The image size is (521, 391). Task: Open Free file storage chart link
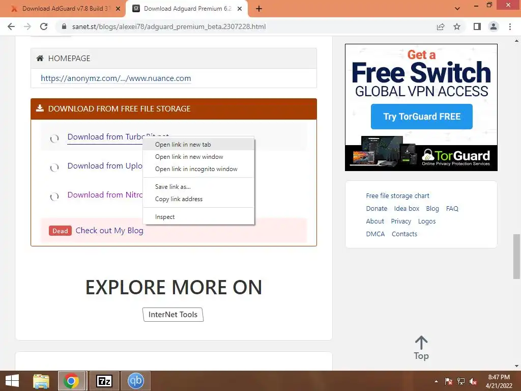pos(397,195)
